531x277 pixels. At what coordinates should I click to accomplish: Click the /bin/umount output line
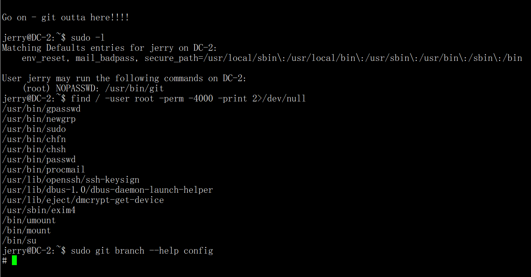29,220
